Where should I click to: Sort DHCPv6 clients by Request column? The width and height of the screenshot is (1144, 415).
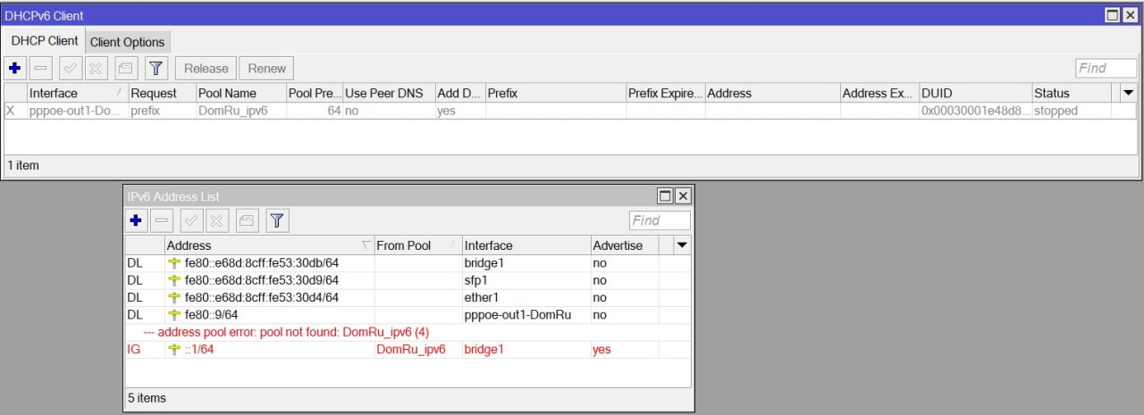[x=162, y=93]
